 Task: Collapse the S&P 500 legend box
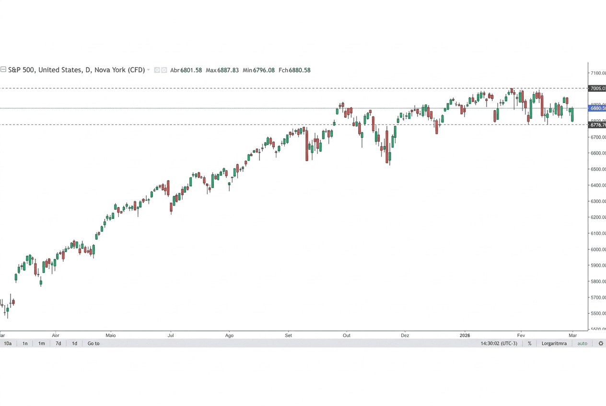(3, 70)
